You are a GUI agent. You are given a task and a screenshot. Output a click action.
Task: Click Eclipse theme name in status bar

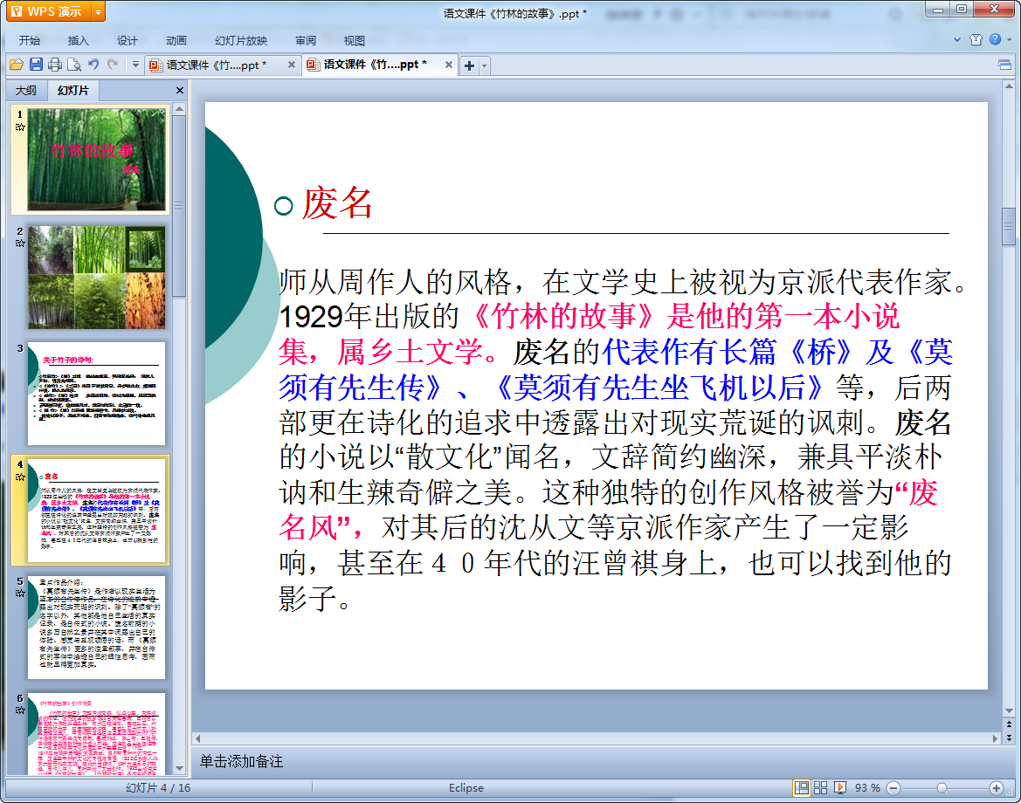(x=466, y=788)
